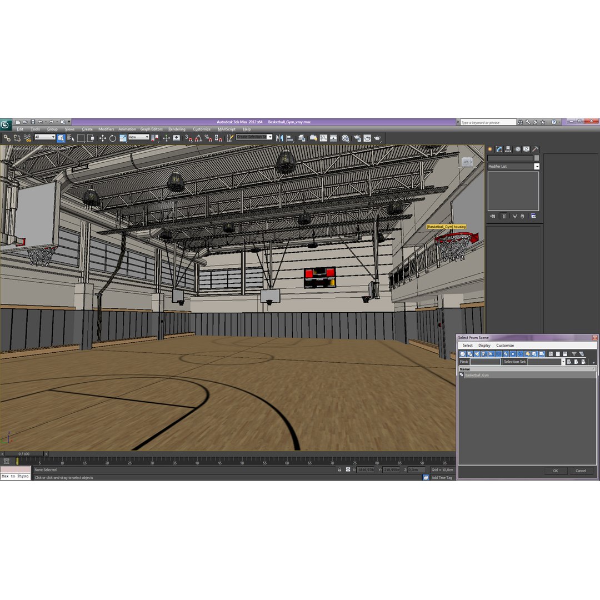Toggle Display Geometry filter in Select From Scene
Viewport: 600px width, 600px height.
coord(463,354)
